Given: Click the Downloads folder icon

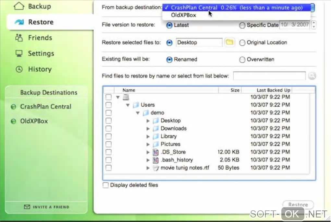Looking at the screenshot, I should [x=156, y=128].
